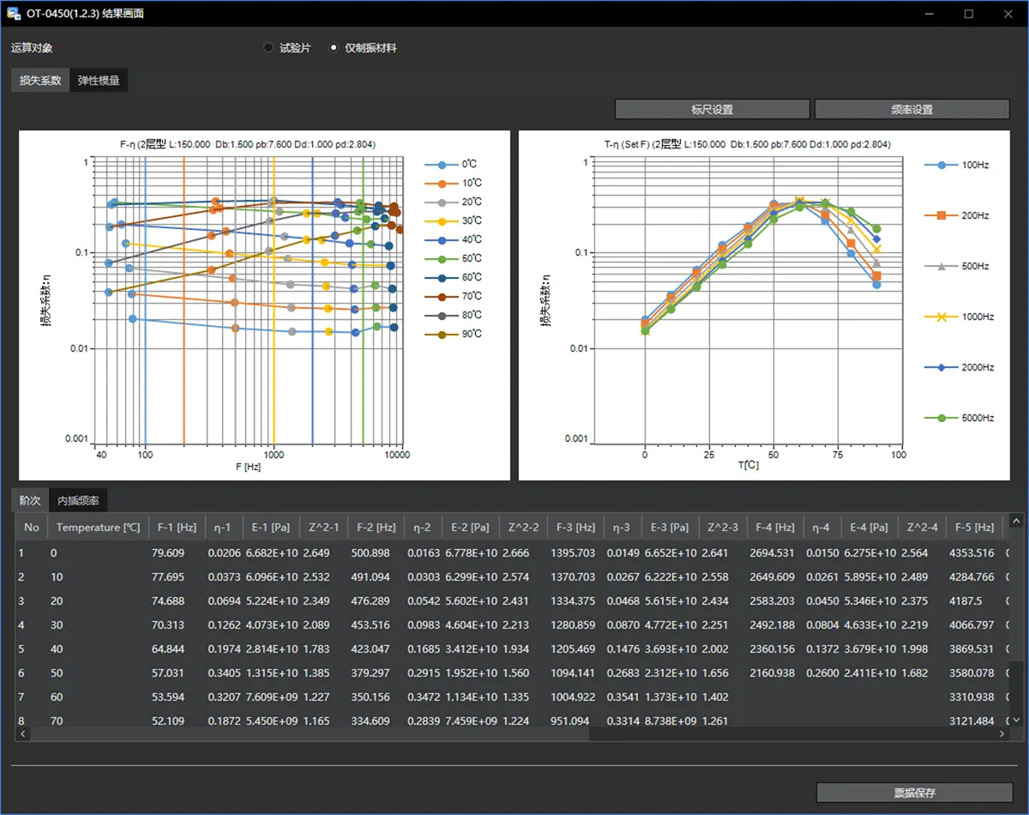
Task: Click the 10℃ legend marker
Action: coord(442,183)
